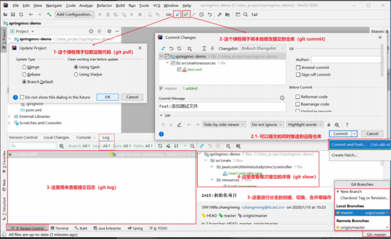Click the build hammer icon in toolbar
The width and height of the screenshot is (391, 239).
[49, 14]
